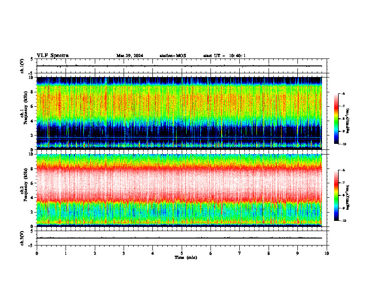Click time axis tick label "6"
368x284 pixels.
[x=211, y=253]
